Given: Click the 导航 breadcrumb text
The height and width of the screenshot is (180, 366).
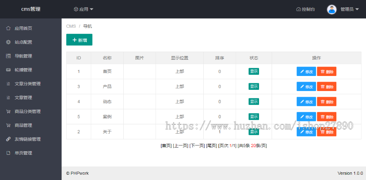Looking at the screenshot, I should click(x=87, y=26).
